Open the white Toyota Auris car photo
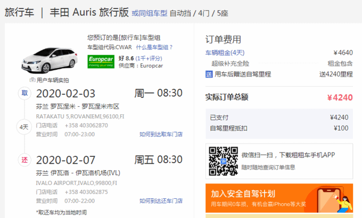Viewport: 362px width, 218px height. click(50, 60)
